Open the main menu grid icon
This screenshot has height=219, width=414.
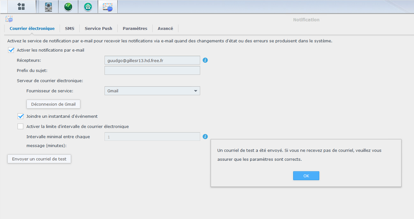click(x=21, y=7)
